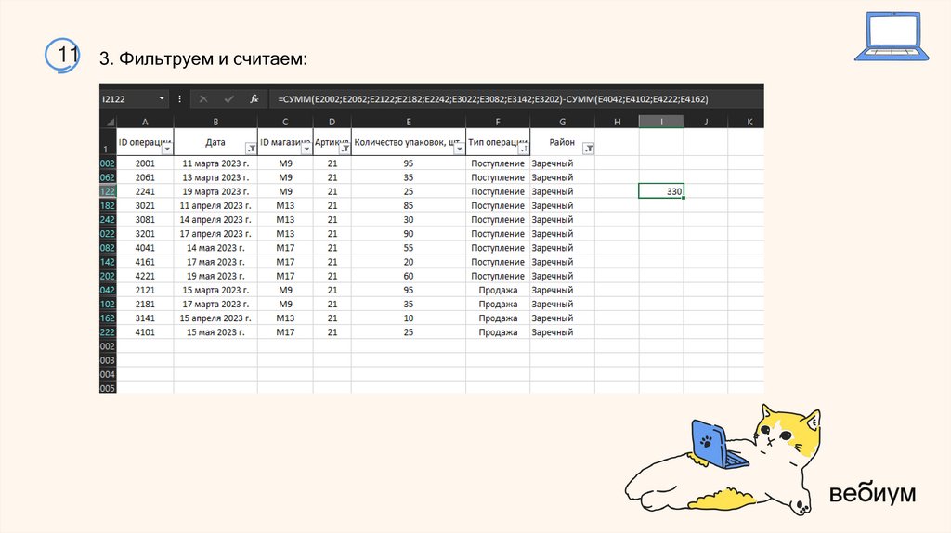Image resolution: width=951 pixels, height=533 pixels.
Task: Select column I header
Action: pyautogui.click(x=661, y=122)
